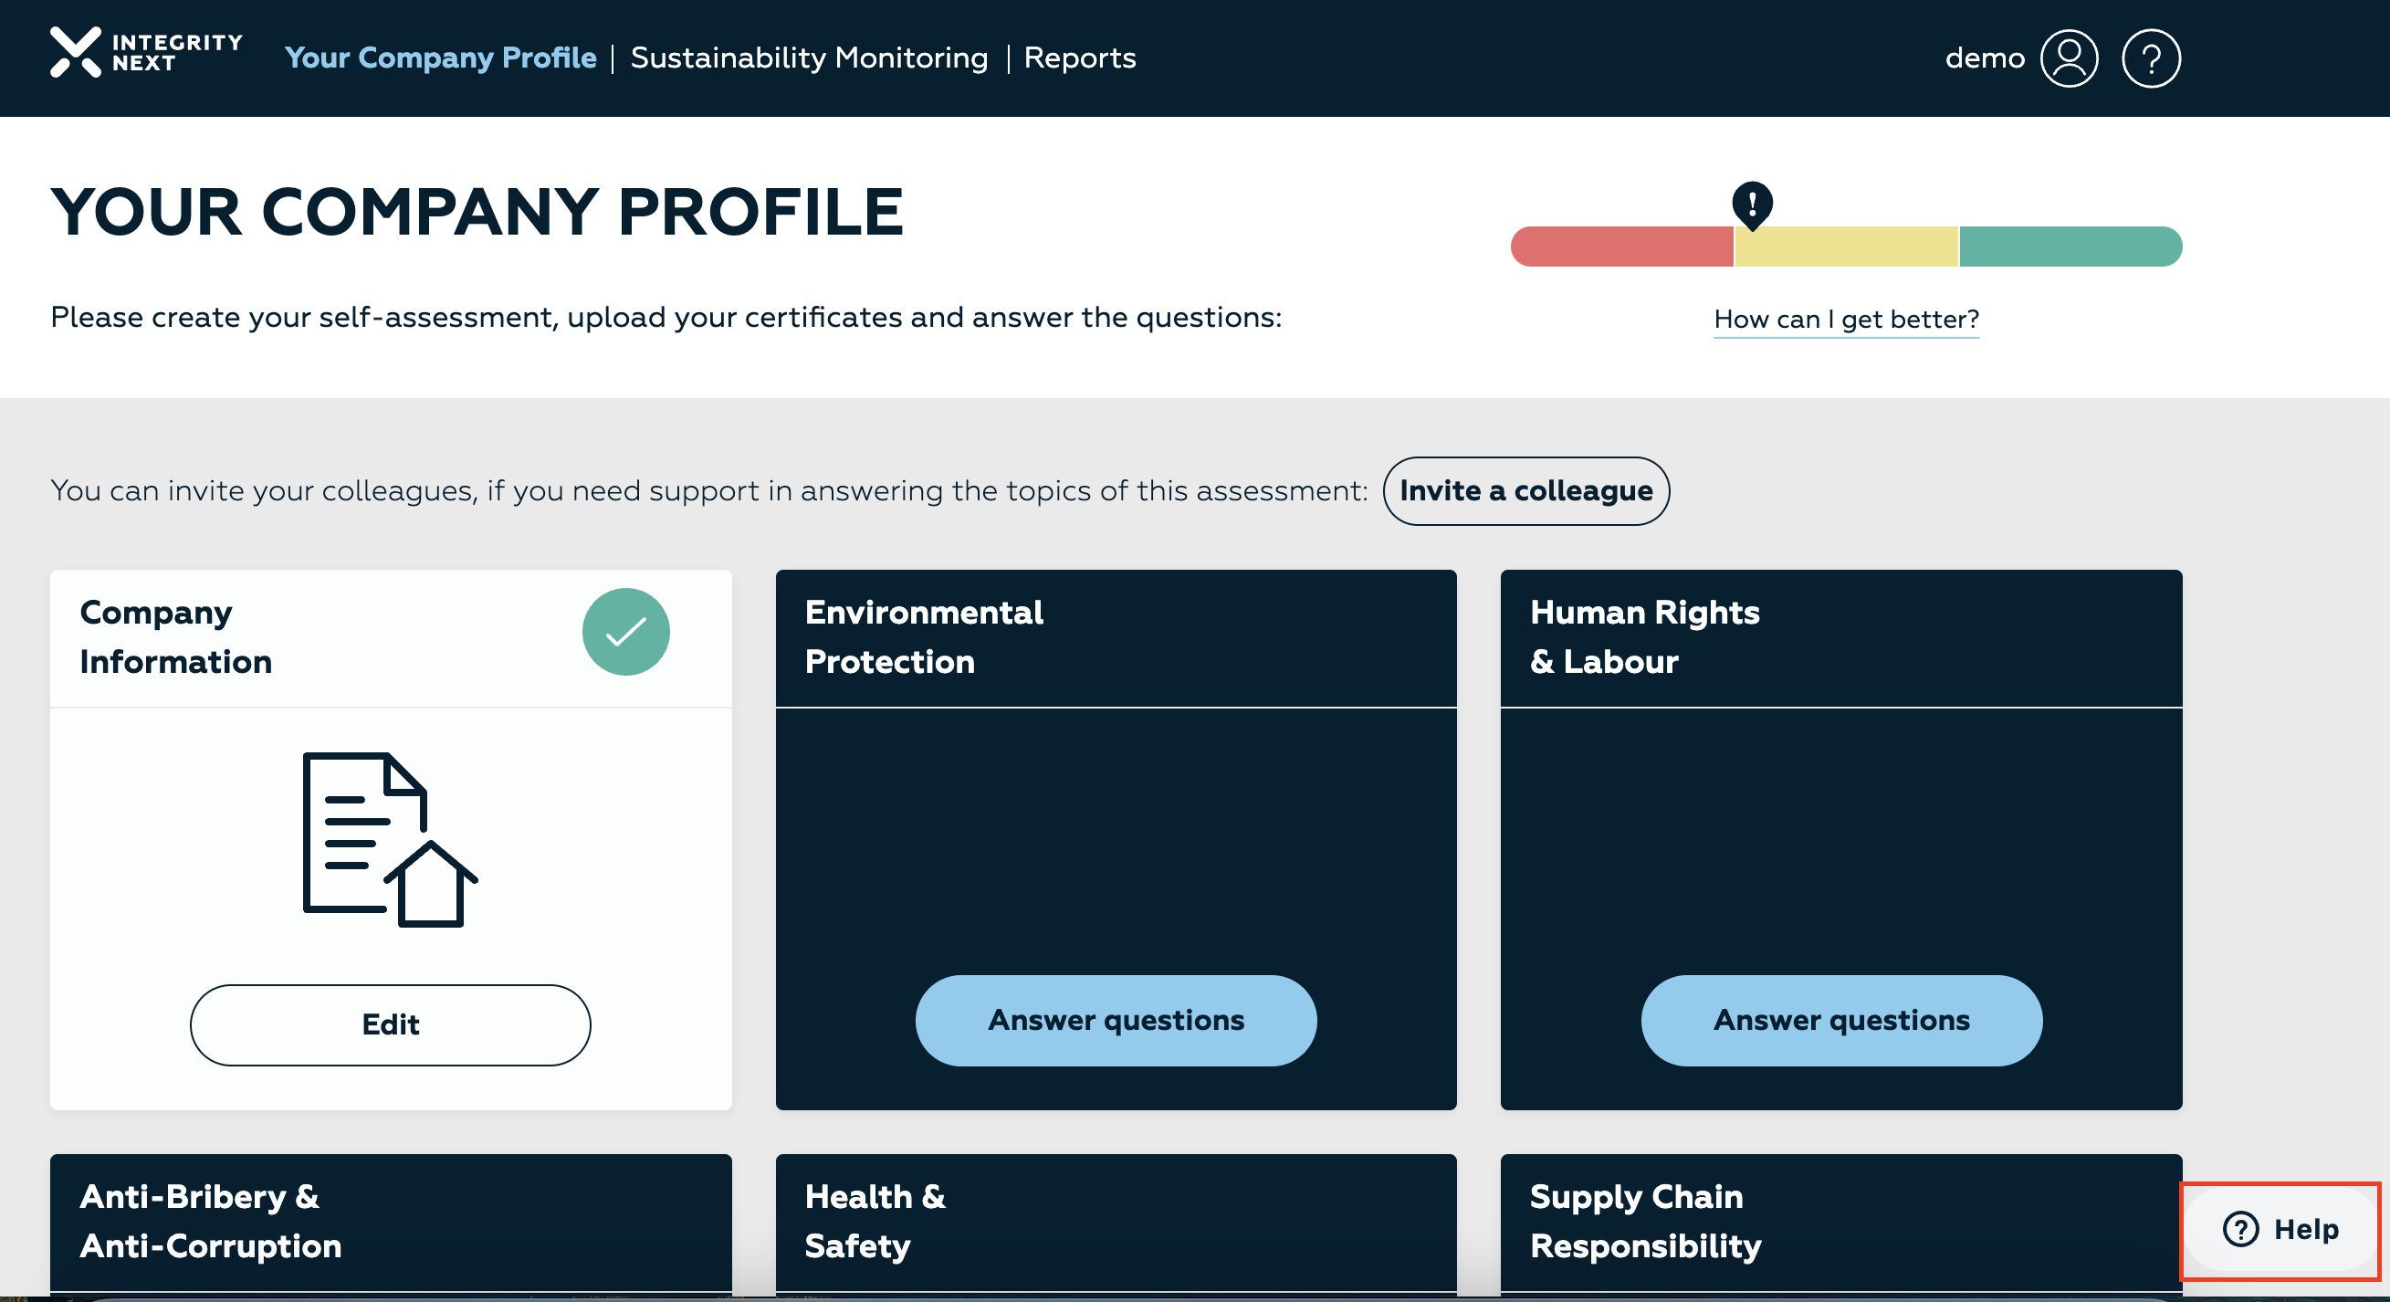Open Sustainability Monitoring tab
Screen dimensions: 2390x1302
click(809, 58)
